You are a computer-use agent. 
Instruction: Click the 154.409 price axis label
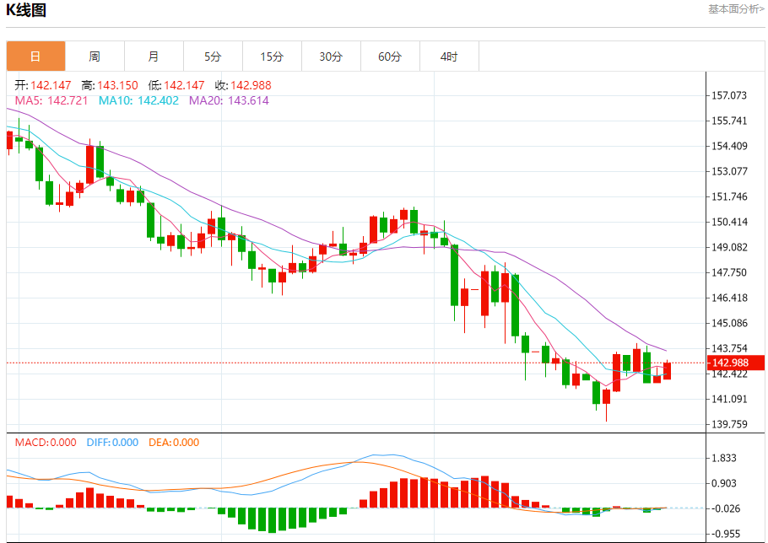(x=729, y=146)
